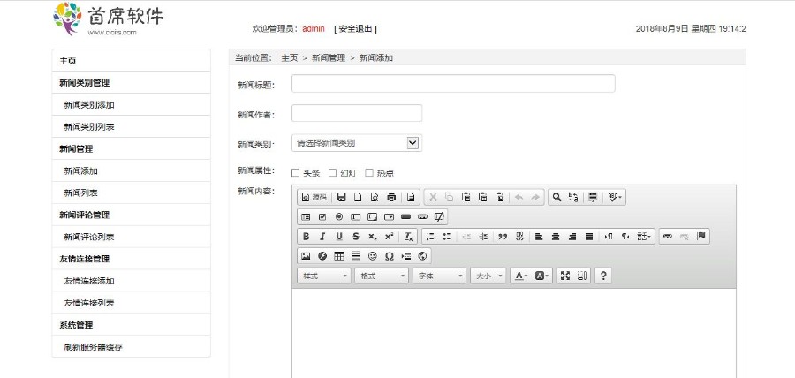795x378 pixels.
Task: Insert a Form element from editor toolbar
Action: pos(306,217)
